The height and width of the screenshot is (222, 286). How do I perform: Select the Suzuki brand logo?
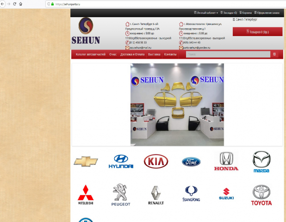point(226,194)
